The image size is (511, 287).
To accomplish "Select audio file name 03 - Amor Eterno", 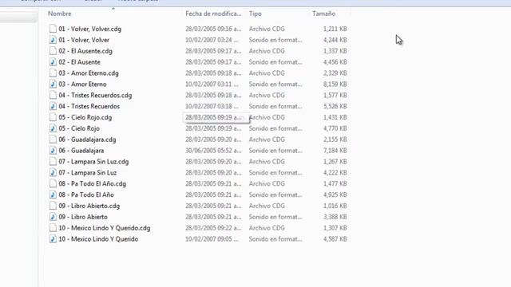I will coord(82,85).
